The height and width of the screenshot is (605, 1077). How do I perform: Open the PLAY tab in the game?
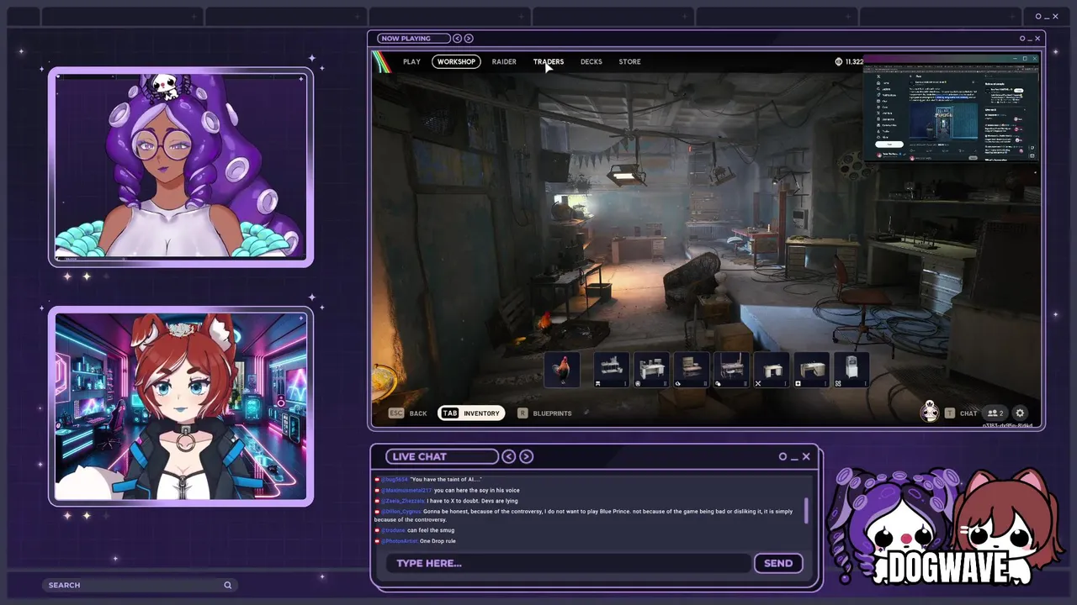tap(411, 61)
